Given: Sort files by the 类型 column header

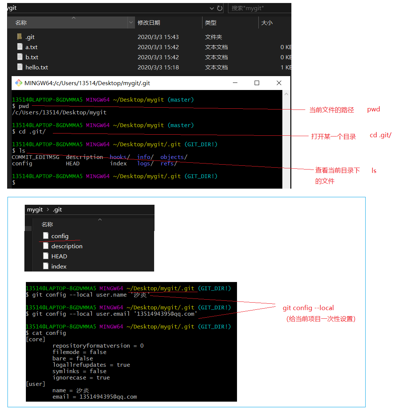Looking at the screenshot, I should (x=211, y=23).
